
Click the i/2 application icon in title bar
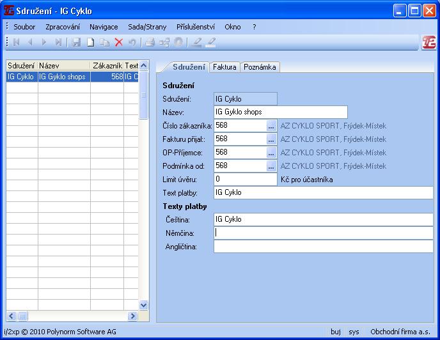[x=9, y=11]
